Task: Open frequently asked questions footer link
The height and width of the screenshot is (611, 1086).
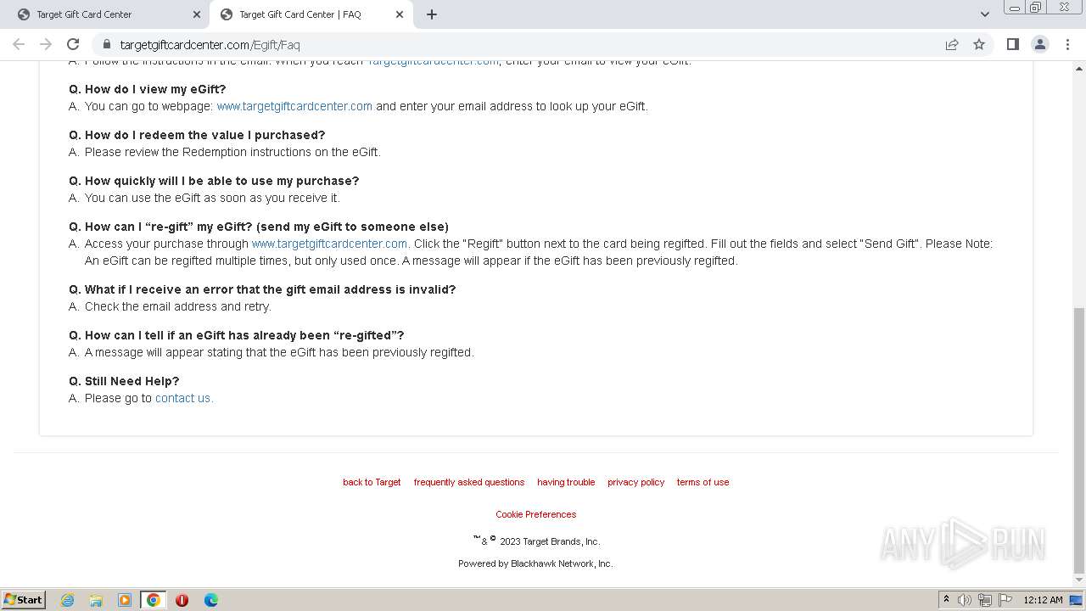Action: coord(469,482)
